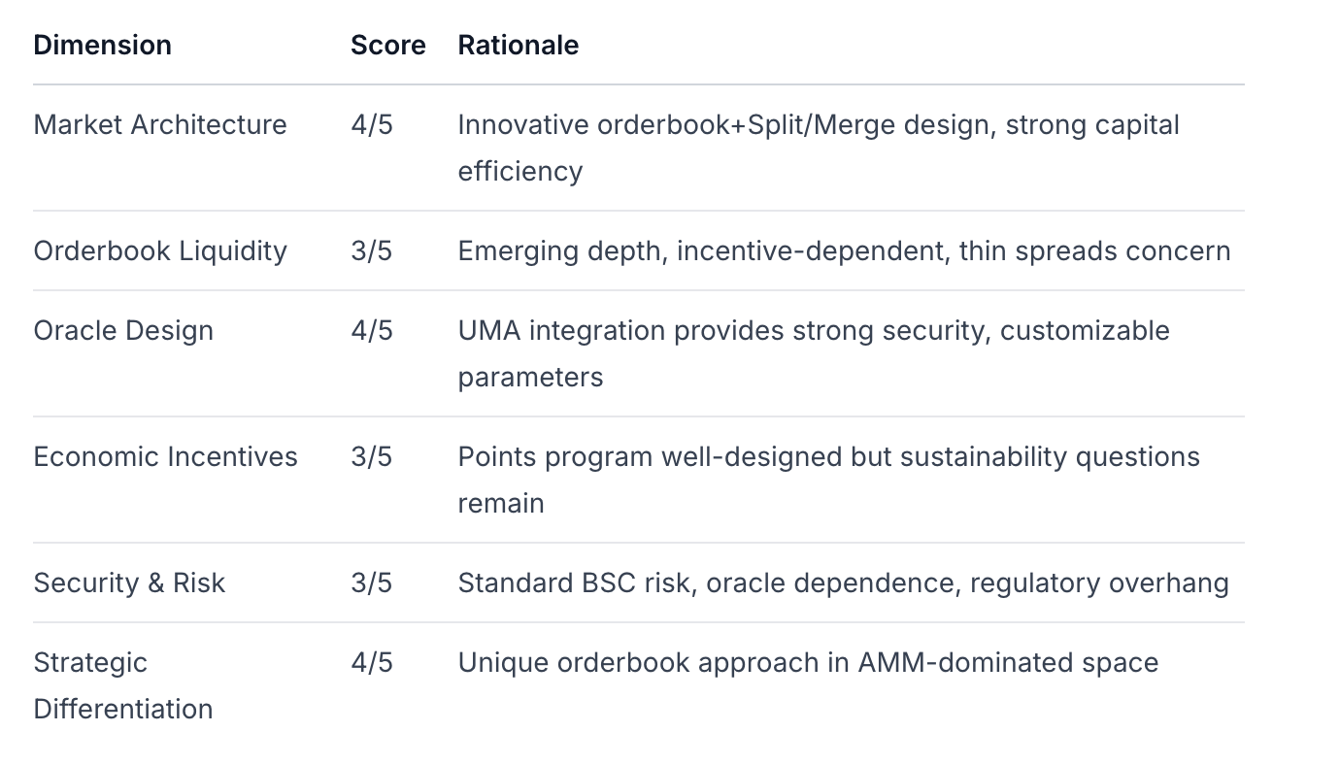Click the Dimension column header
The height and width of the screenshot is (765, 1340).
point(102,46)
